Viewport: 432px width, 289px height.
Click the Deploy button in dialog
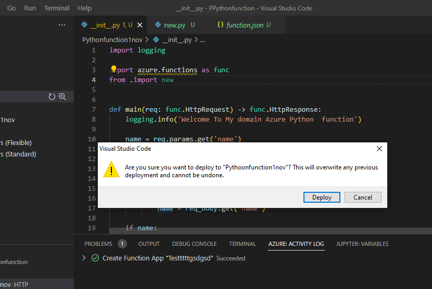(322, 198)
